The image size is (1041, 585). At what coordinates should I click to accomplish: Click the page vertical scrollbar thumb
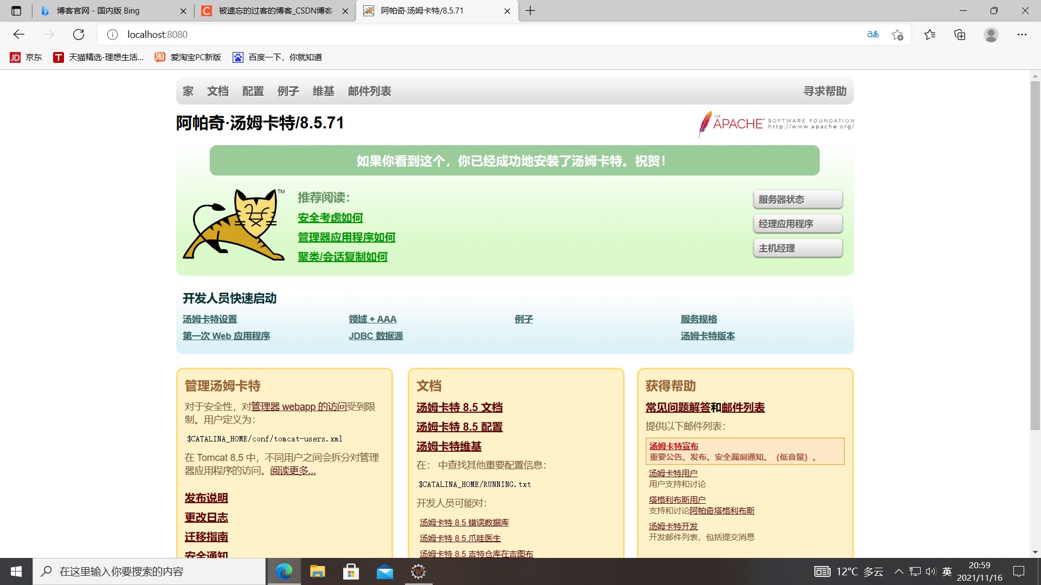point(1035,256)
